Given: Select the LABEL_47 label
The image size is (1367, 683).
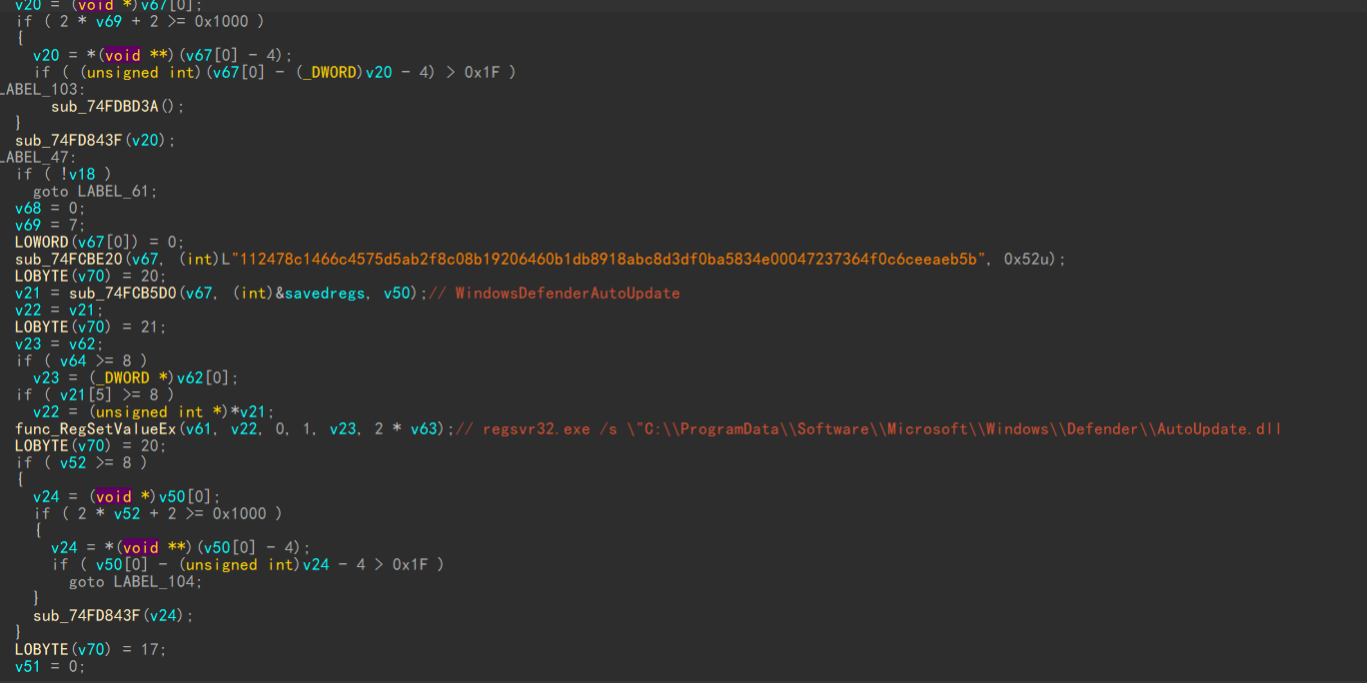Looking at the screenshot, I should [x=36, y=157].
